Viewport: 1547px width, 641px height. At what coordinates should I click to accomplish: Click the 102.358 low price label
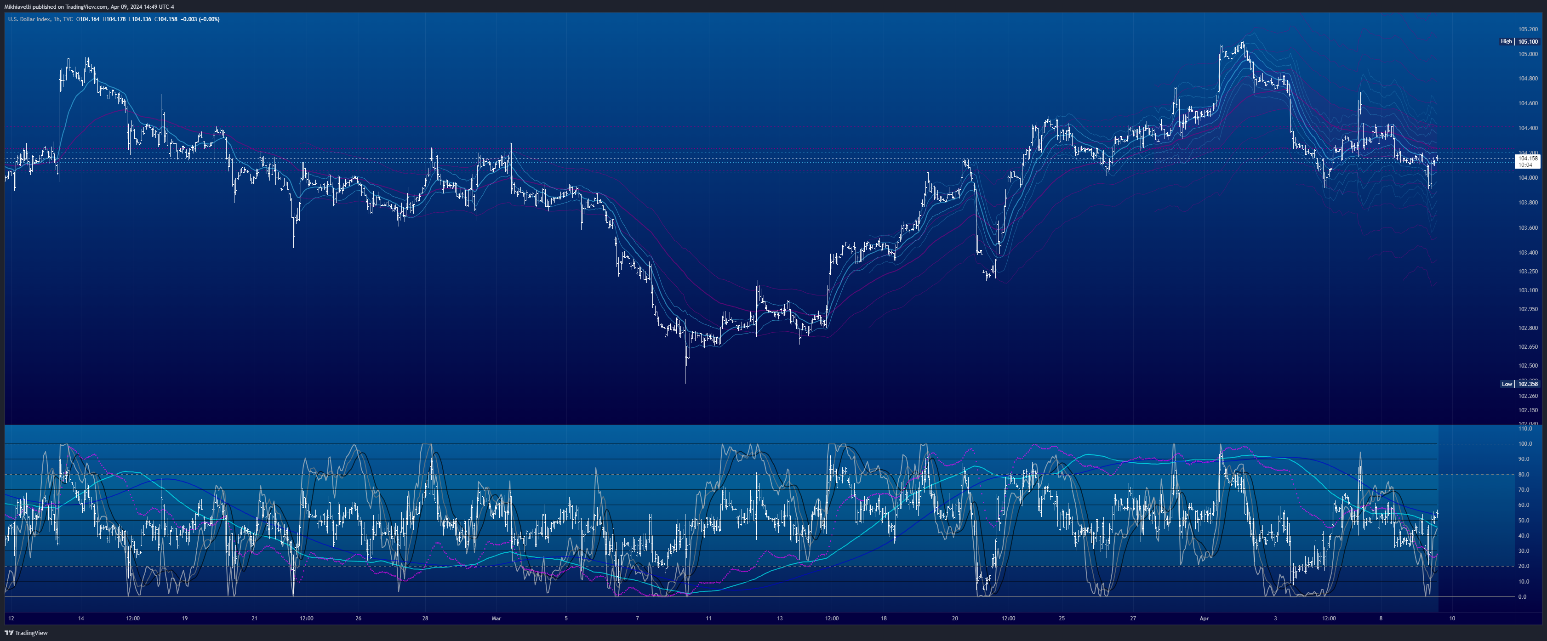[x=1528, y=384]
